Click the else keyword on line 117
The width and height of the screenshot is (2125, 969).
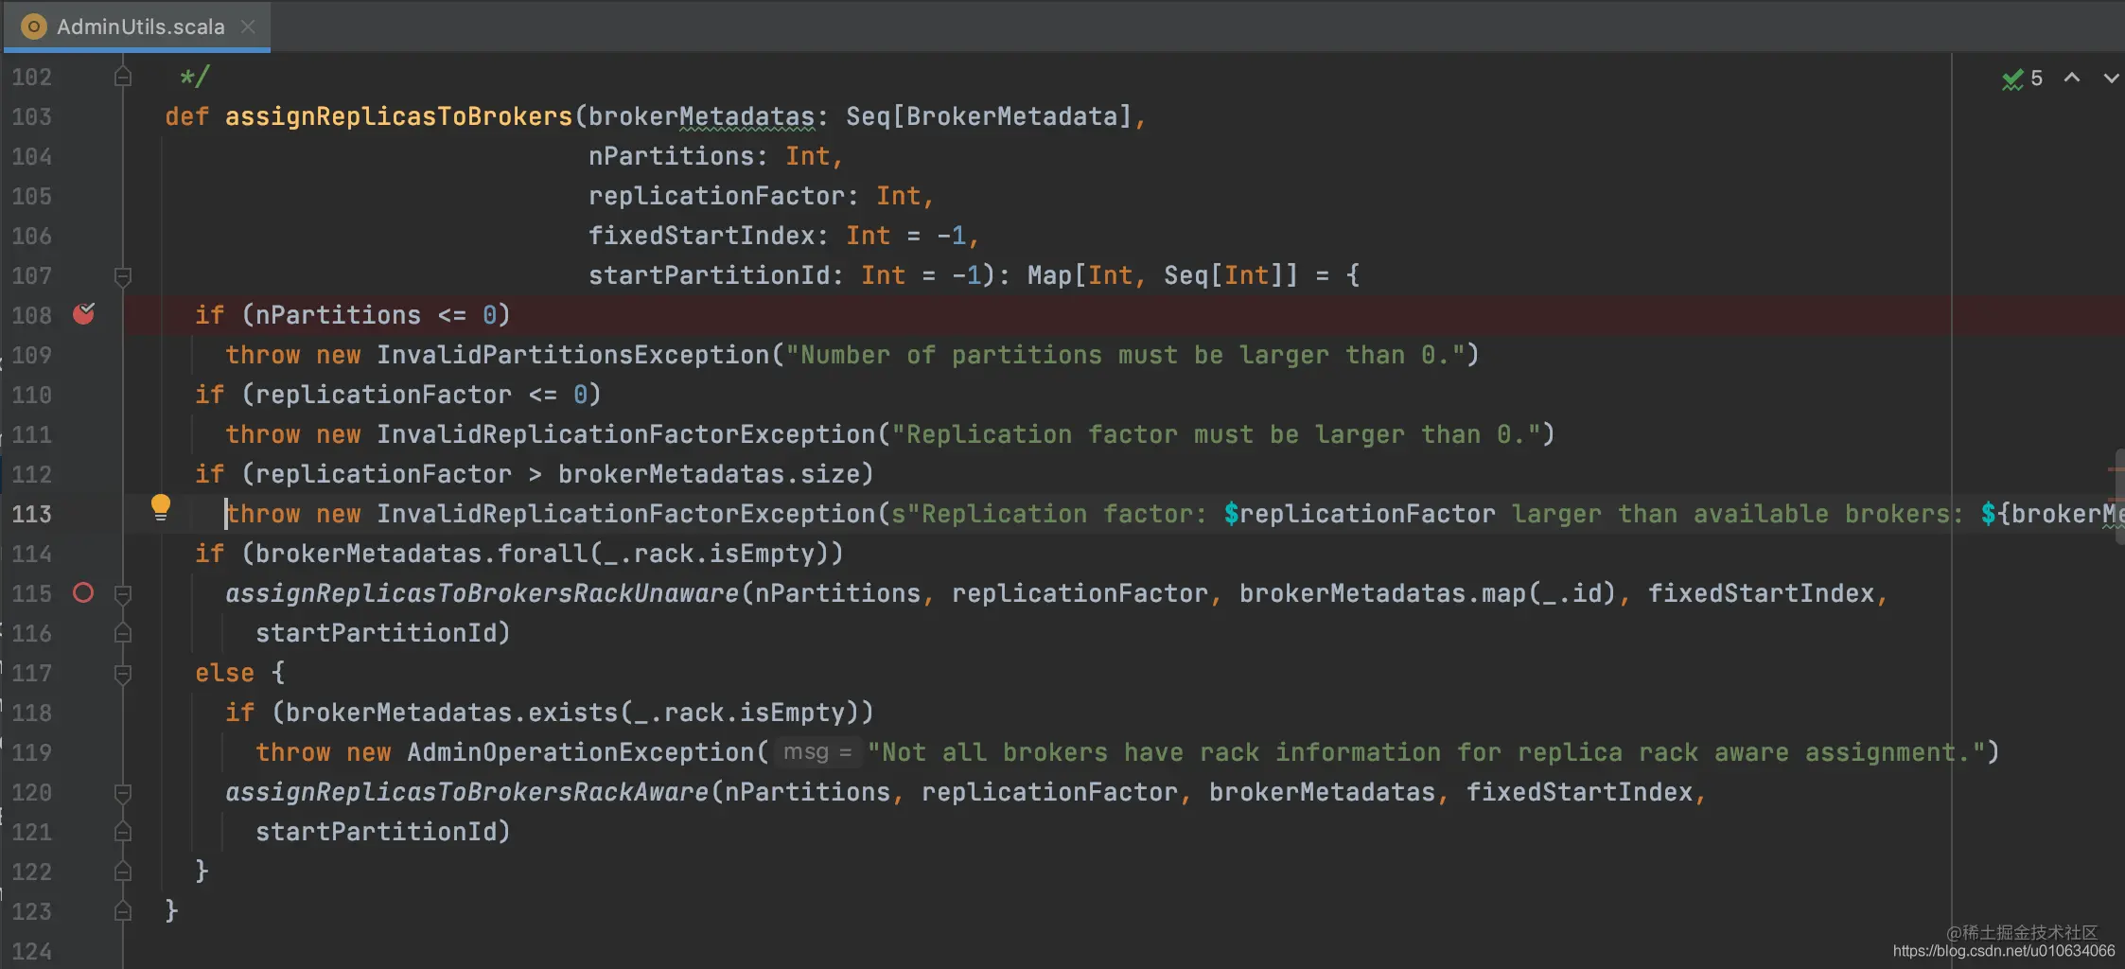tap(225, 673)
